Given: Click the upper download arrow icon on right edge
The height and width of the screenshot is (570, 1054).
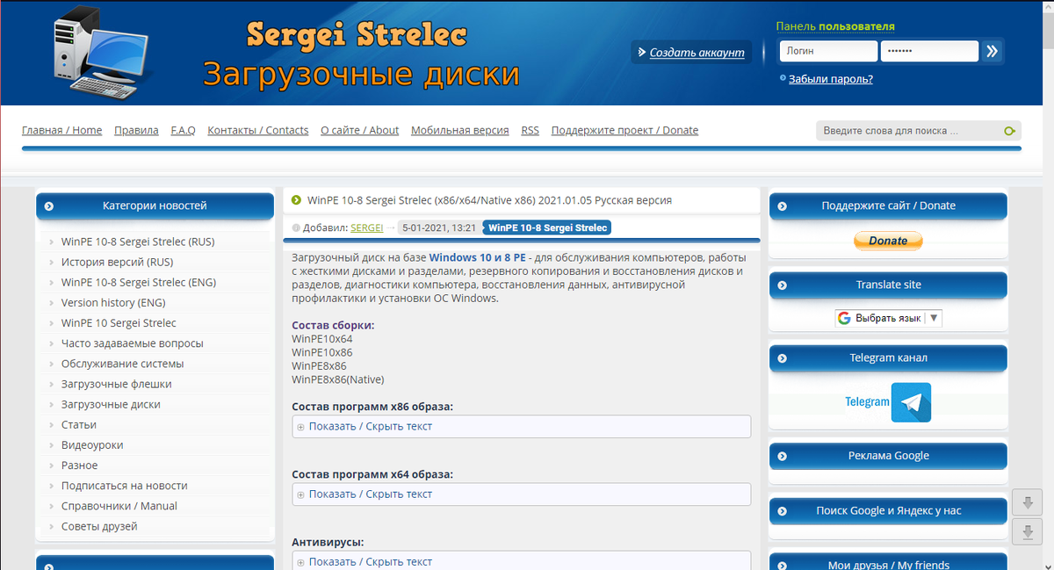Looking at the screenshot, I should 1027,502.
